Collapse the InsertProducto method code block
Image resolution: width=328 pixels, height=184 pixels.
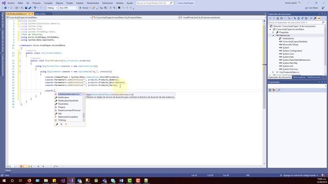click(20, 61)
